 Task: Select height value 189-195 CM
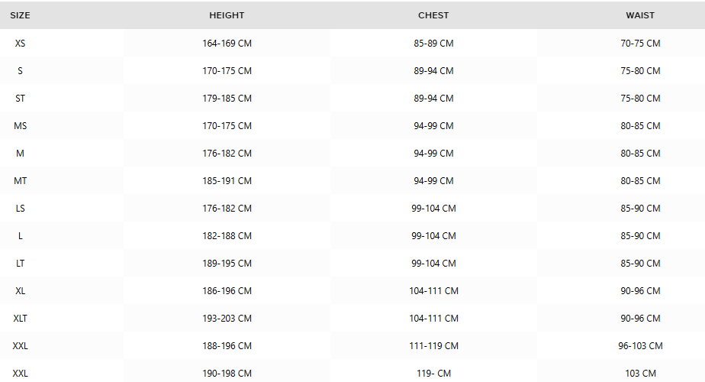coord(227,263)
